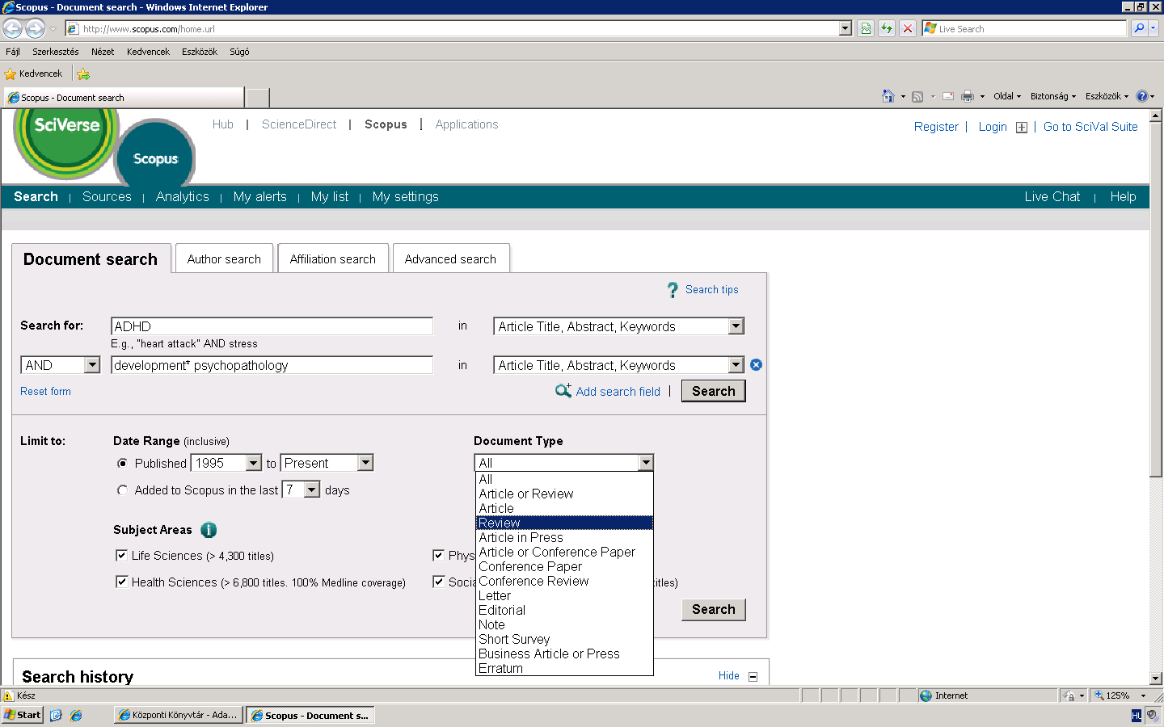The width and height of the screenshot is (1164, 727).
Task: Click the Refresh page icon
Action: 887,28
